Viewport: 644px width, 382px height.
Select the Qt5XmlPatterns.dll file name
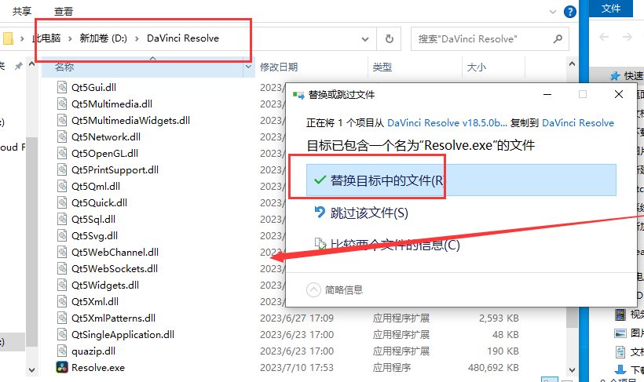click(113, 318)
